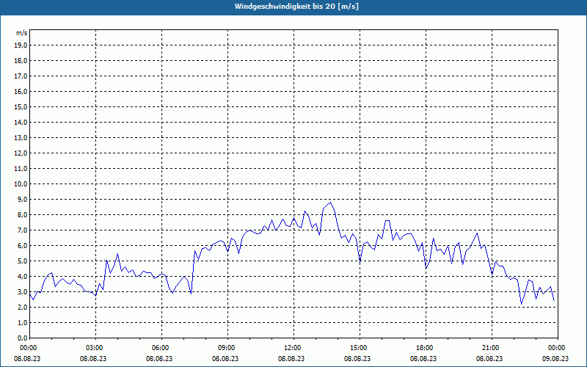Select the 18,0 y-axis label
This screenshot has height=367, width=587.
pyautogui.click(x=21, y=61)
